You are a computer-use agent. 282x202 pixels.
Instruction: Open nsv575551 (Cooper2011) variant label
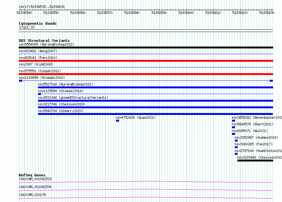[40, 71]
